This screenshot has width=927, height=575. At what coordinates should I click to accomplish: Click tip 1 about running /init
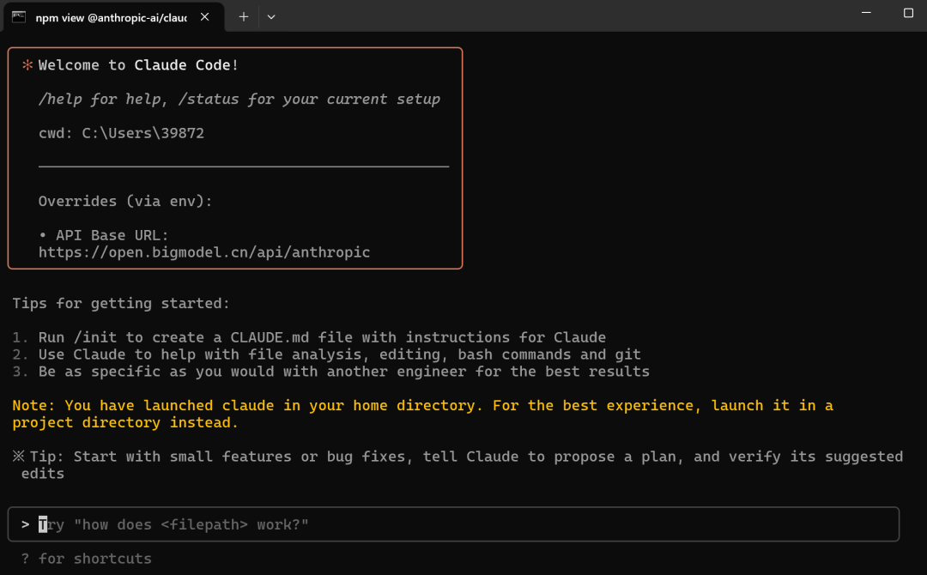[309, 337]
